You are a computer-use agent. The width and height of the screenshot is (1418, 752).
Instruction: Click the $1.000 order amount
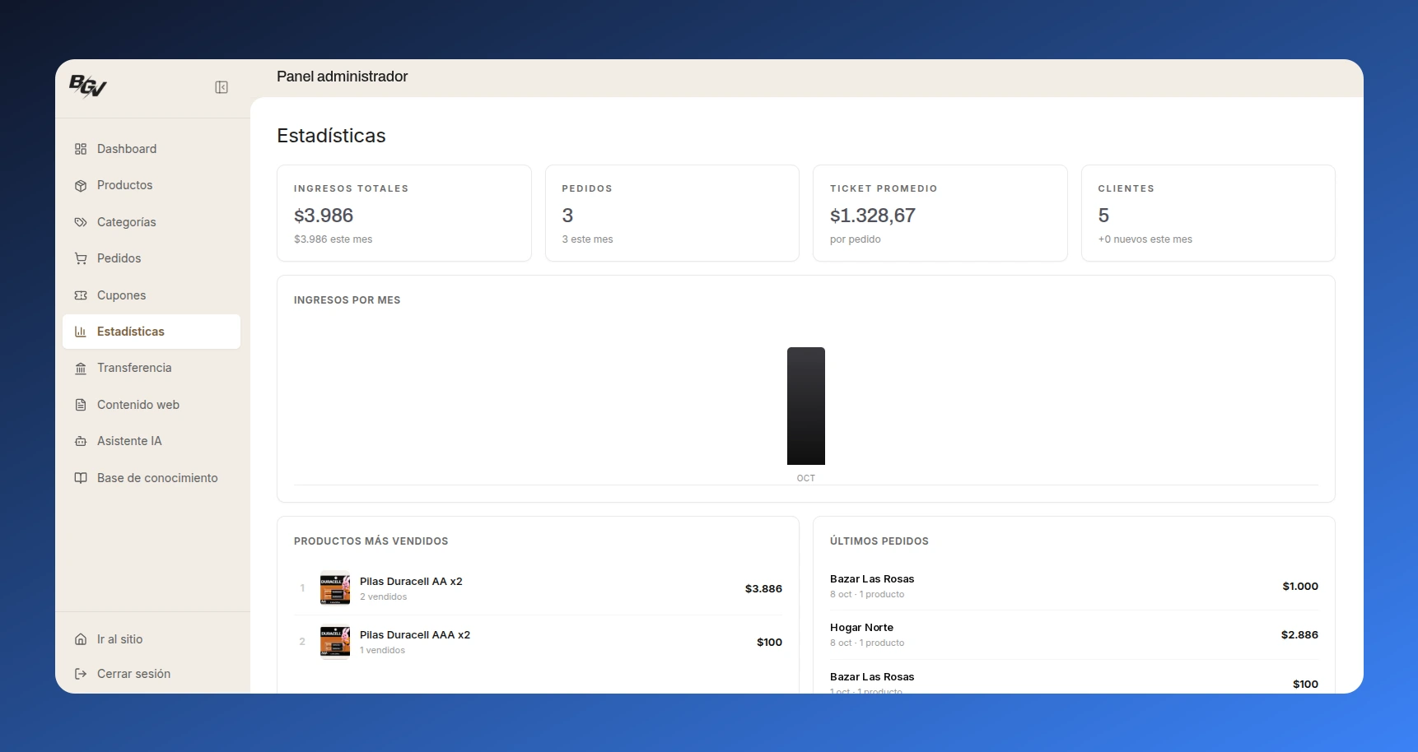(x=1300, y=586)
